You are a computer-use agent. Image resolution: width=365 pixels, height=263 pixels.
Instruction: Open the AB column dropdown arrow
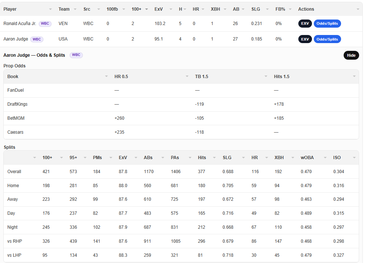pos(243,9)
